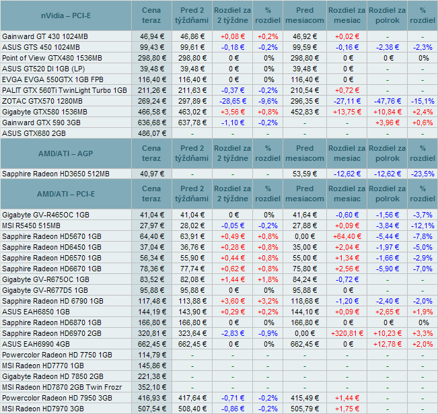This screenshot has height=414, width=438.
Task: Click the 452,83 € month-ago price cell
Action: pyautogui.click(x=305, y=112)
